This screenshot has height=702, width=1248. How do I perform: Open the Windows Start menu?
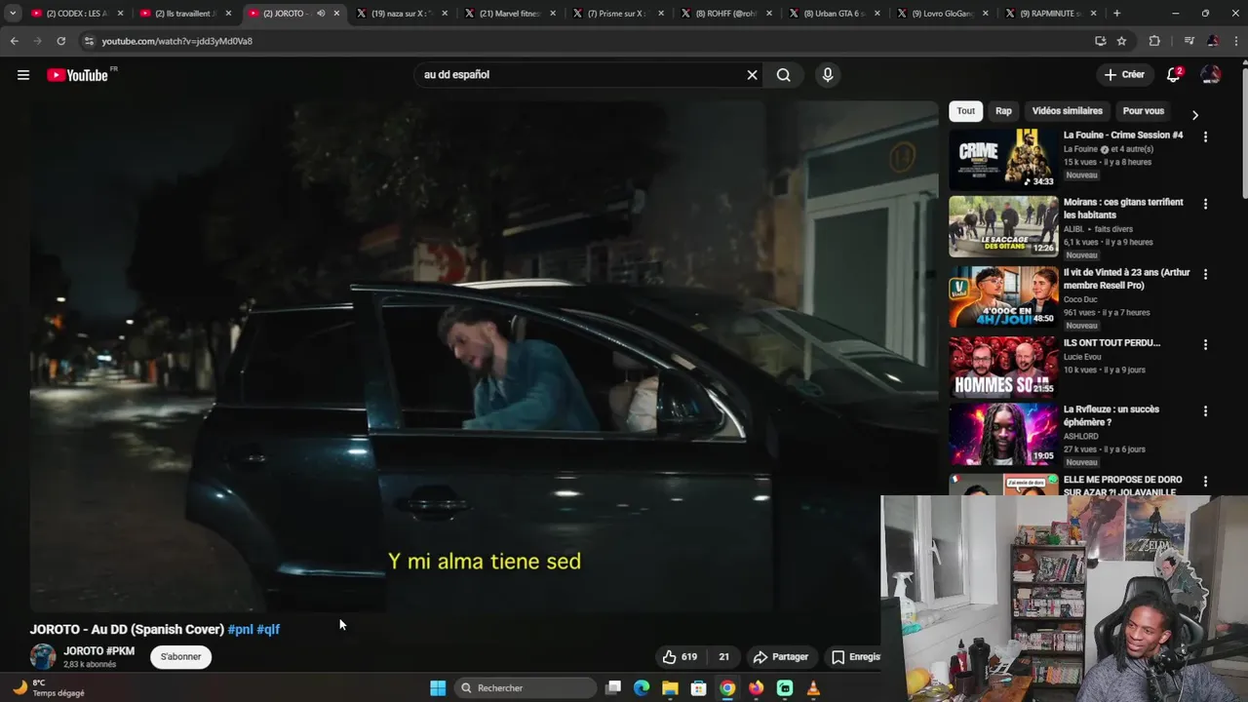(438, 688)
